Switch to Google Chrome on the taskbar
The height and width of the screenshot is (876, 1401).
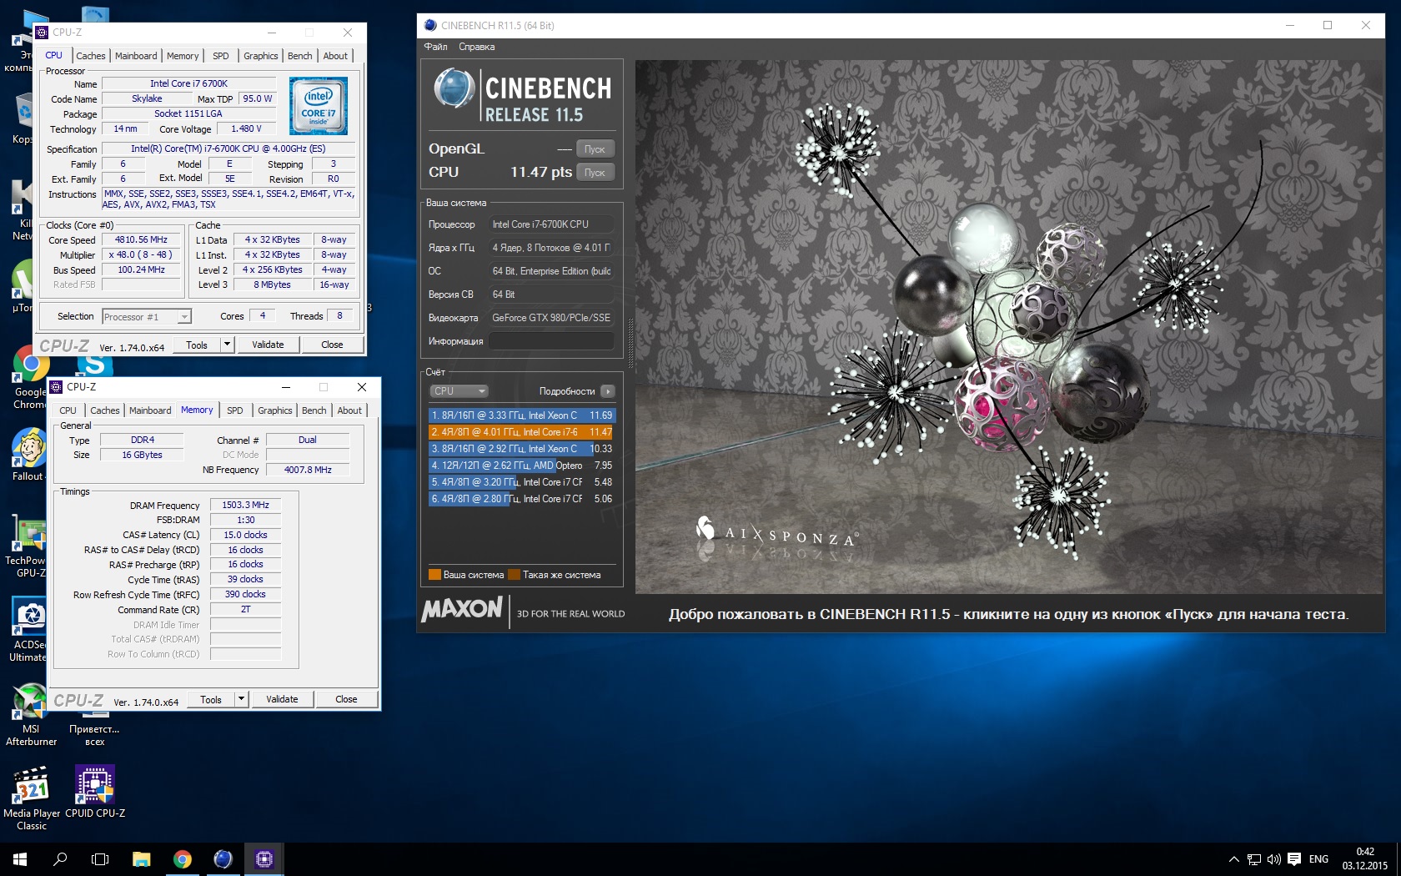(x=182, y=858)
